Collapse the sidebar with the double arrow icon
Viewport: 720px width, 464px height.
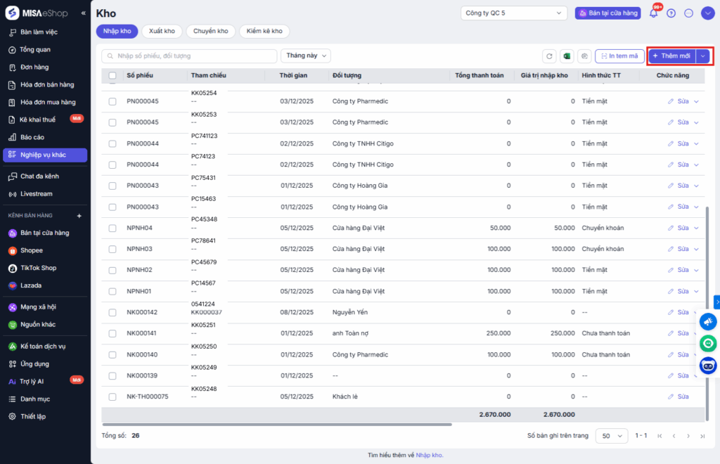pos(84,13)
